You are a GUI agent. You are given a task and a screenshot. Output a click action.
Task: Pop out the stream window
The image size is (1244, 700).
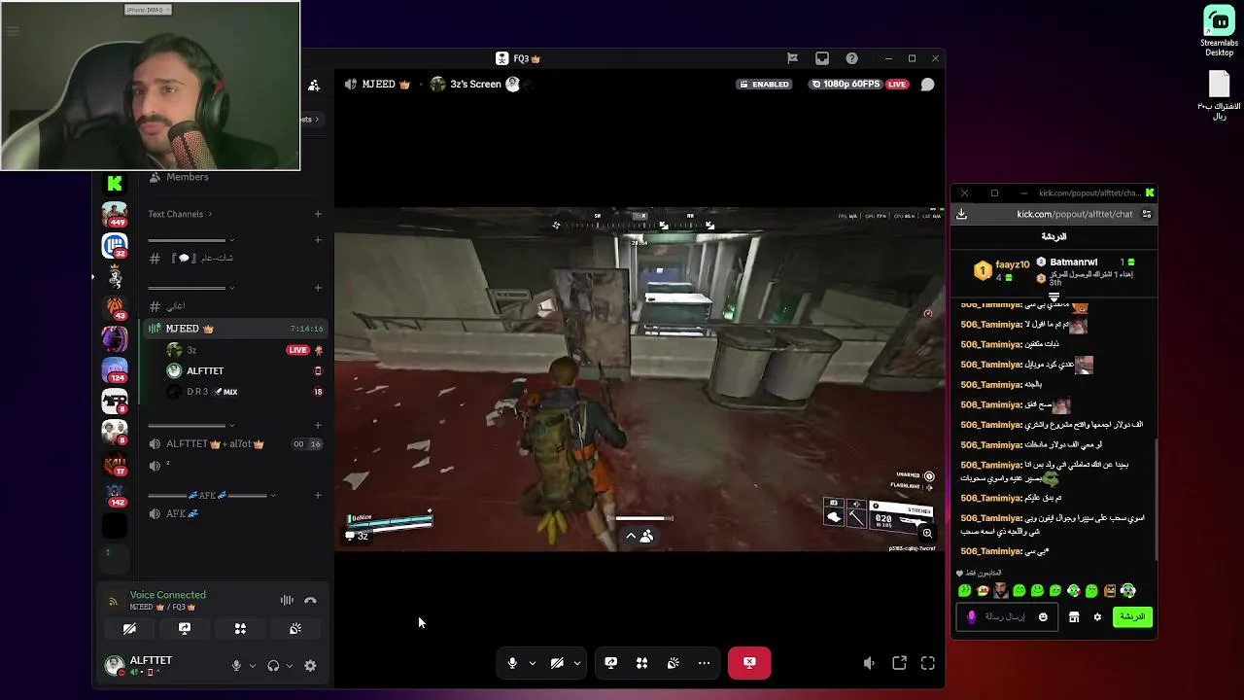(x=899, y=663)
